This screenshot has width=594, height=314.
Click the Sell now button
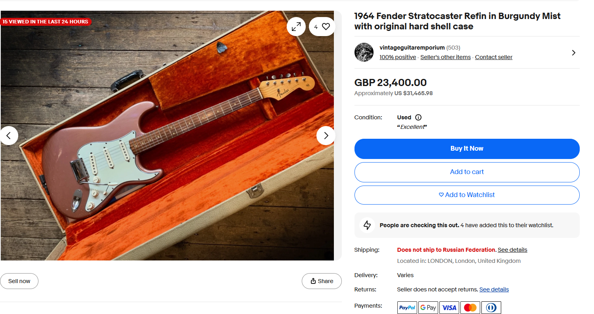coord(19,281)
